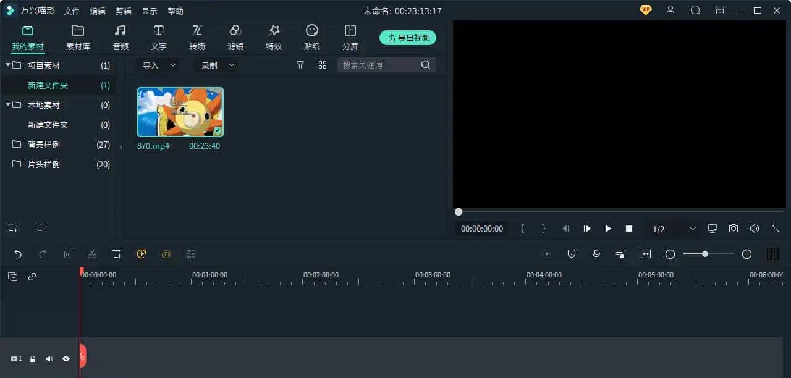
Task: Click the add text title icon
Action: 117,253
